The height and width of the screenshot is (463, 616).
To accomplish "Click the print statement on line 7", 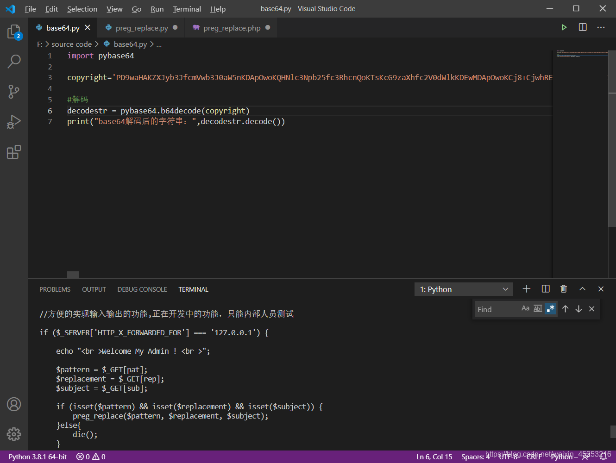I will coord(176,121).
